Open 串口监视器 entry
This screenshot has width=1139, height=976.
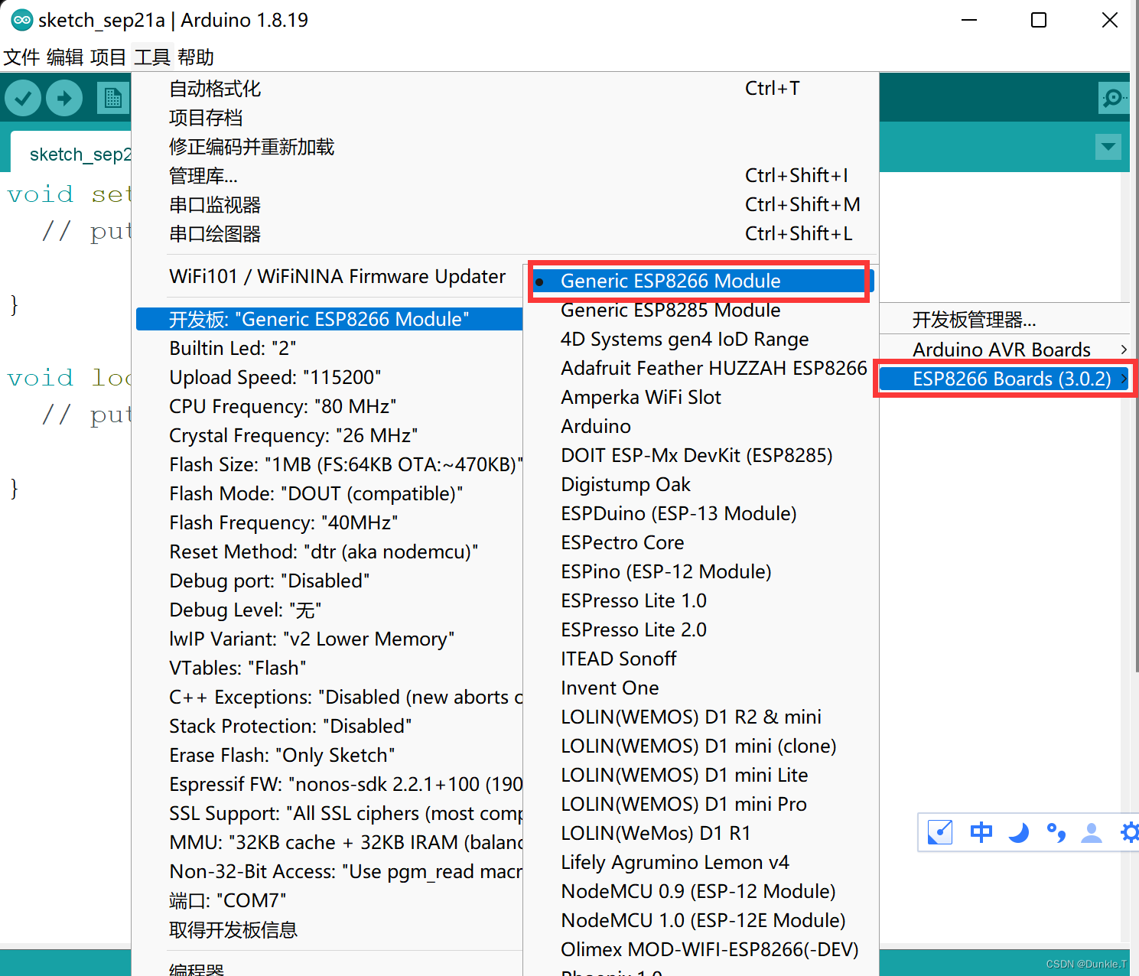[506, 205]
